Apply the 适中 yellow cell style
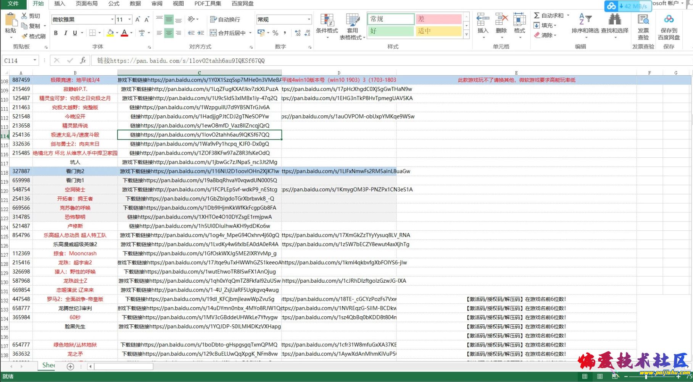The image size is (693, 382). pyautogui.click(x=438, y=31)
